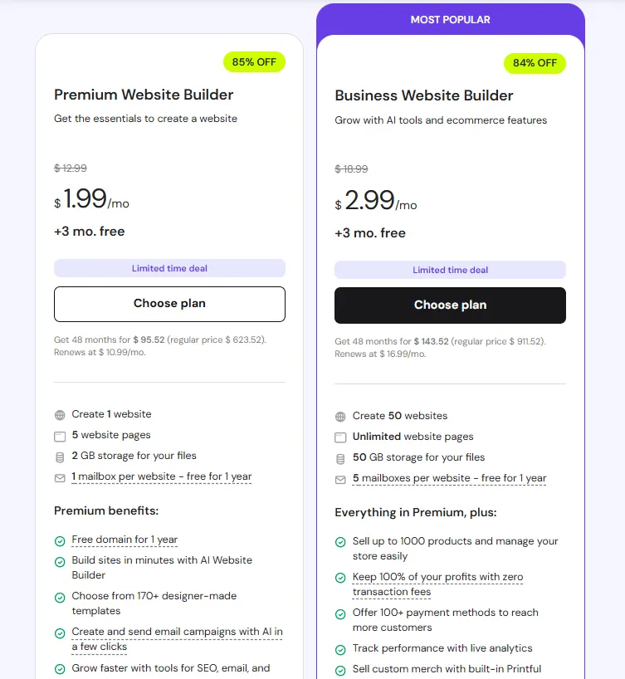The image size is (625, 679).
Task: Click the page icon beside 5 website pages
Action: point(59,435)
